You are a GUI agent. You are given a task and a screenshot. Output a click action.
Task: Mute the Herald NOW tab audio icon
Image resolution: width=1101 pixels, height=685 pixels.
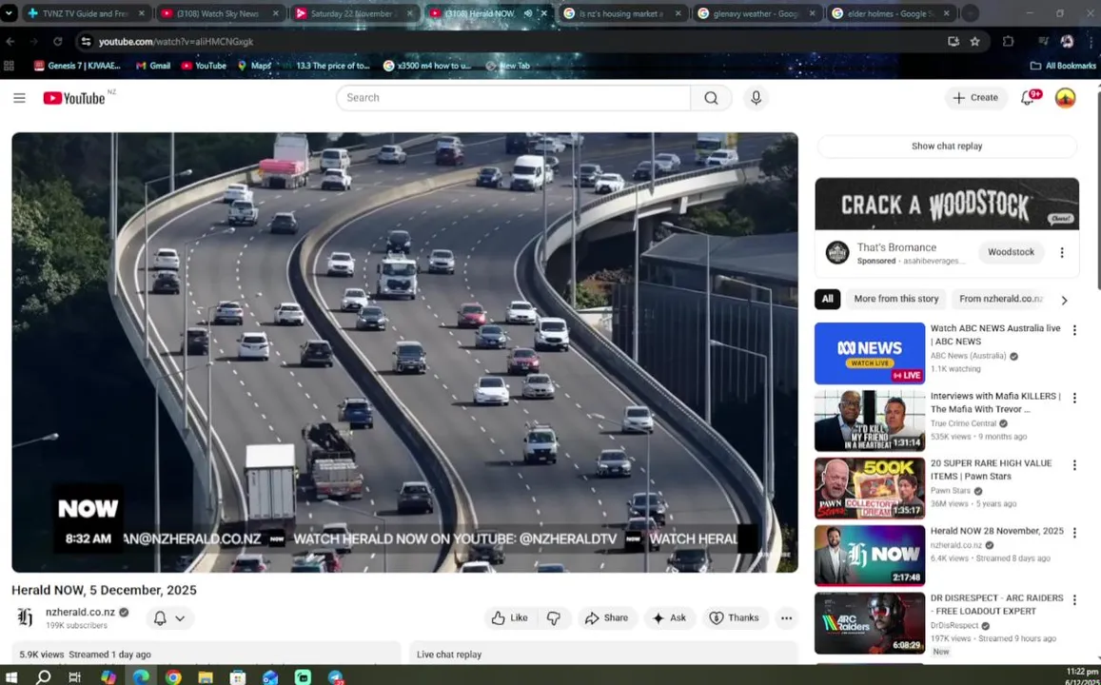click(528, 13)
